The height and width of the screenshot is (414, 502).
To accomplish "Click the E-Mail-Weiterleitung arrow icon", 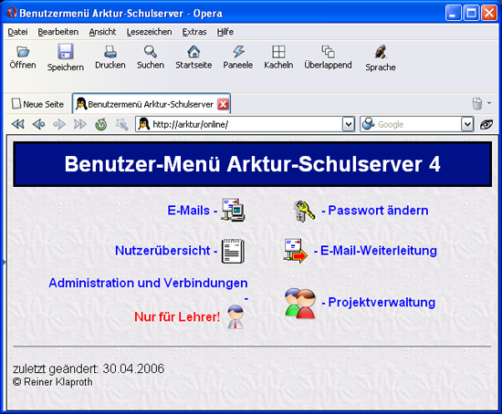I will pyautogui.click(x=295, y=251).
